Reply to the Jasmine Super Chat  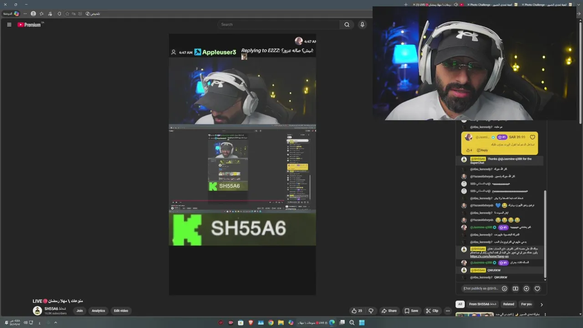(482, 150)
